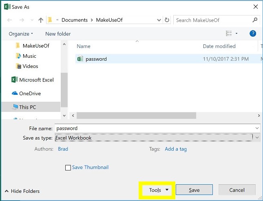Enable the Save Thumbnail checkbox
263x201 pixels.
(x=68, y=168)
